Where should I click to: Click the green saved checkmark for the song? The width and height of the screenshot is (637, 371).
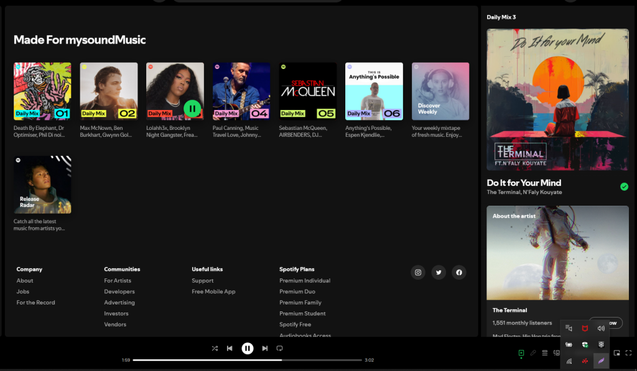624,186
